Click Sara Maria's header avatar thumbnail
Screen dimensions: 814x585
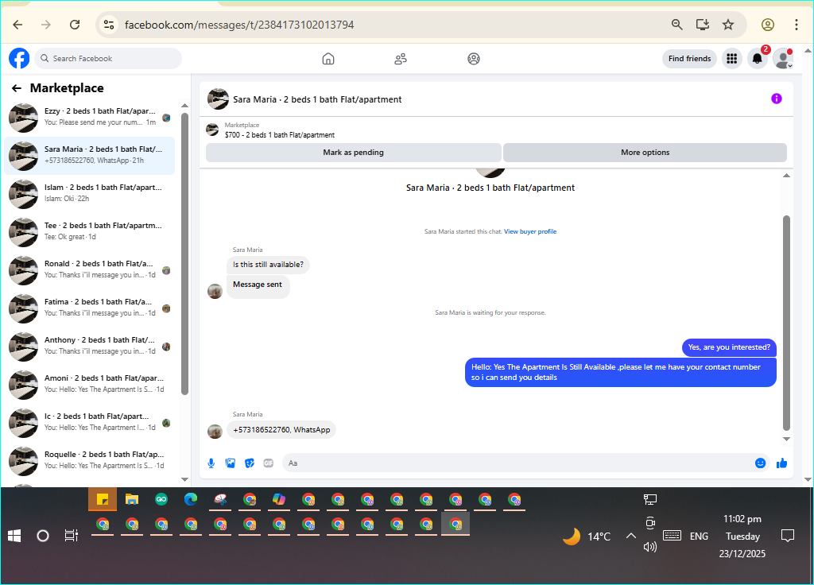pos(218,99)
